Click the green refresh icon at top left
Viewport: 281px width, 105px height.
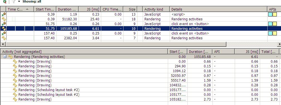click(x=5, y=2)
